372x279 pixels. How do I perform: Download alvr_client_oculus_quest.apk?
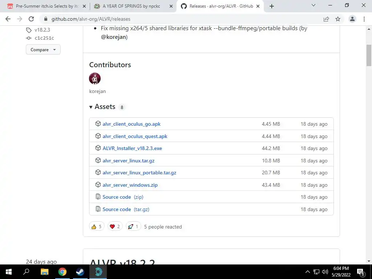[135, 137]
